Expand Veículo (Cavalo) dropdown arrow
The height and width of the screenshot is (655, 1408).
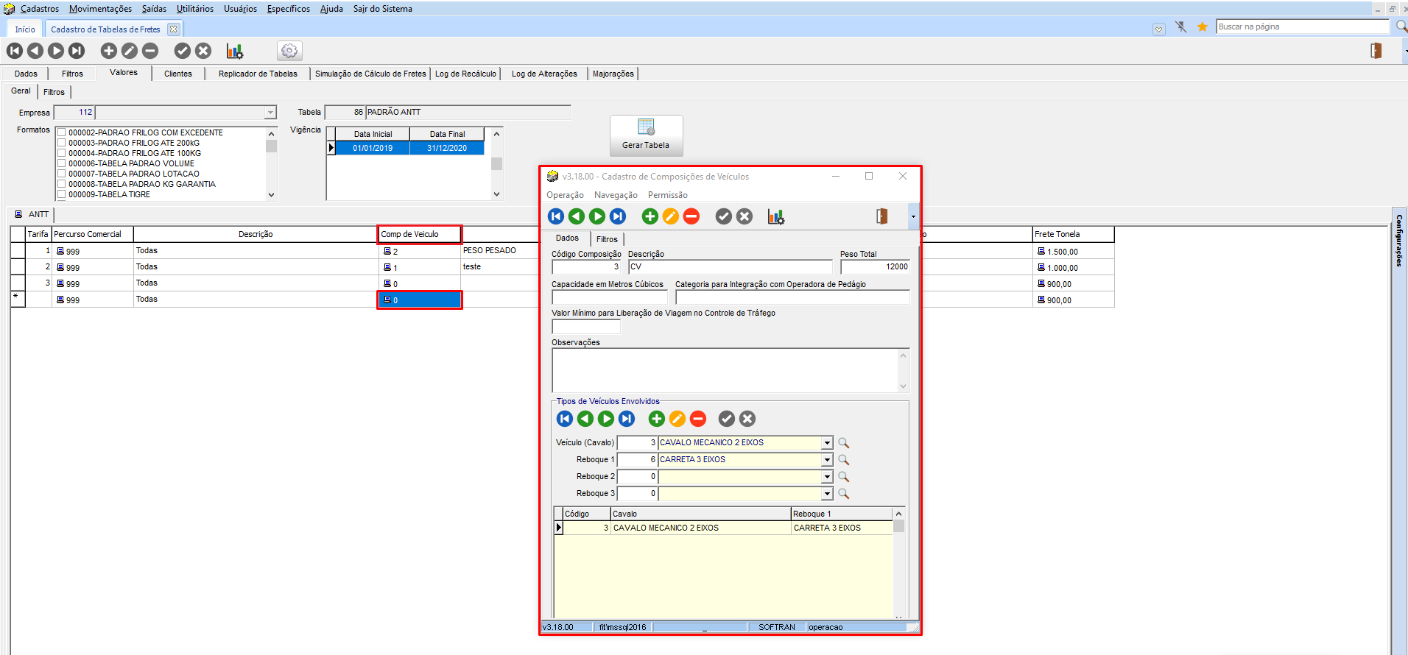tap(827, 443)
